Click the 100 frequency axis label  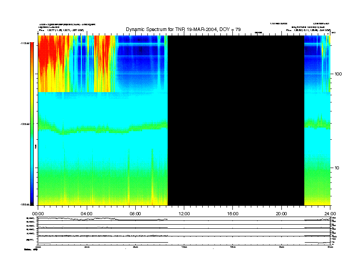338,74
